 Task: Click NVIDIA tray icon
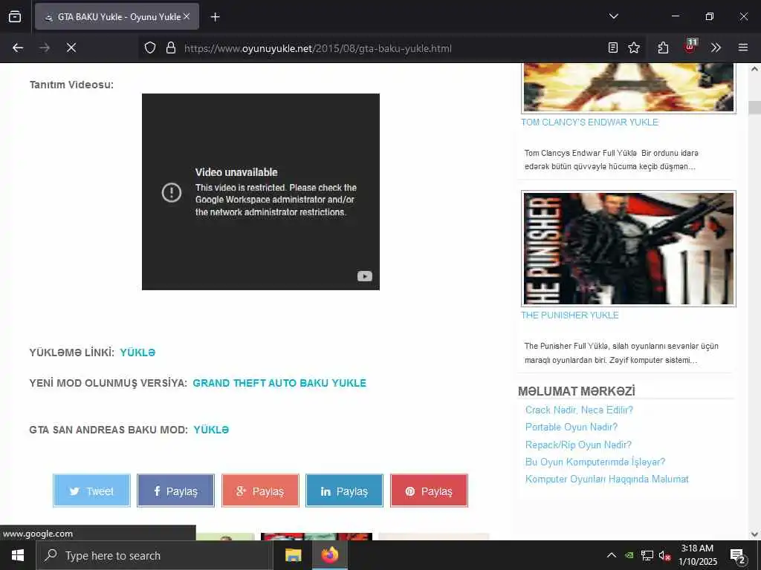click(629, 555)
